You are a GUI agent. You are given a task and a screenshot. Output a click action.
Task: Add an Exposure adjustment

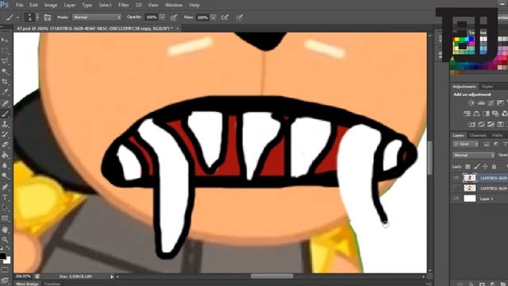tap(501, 102)
